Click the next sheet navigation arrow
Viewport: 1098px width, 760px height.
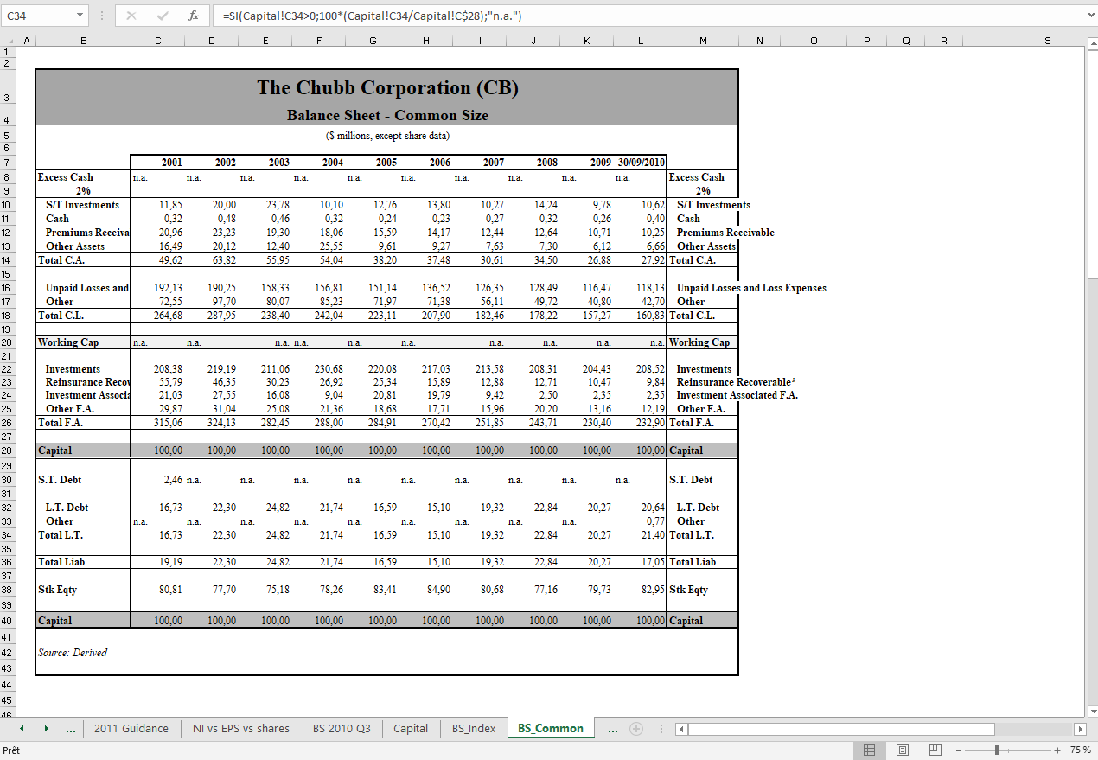click(x=47, y=729)
